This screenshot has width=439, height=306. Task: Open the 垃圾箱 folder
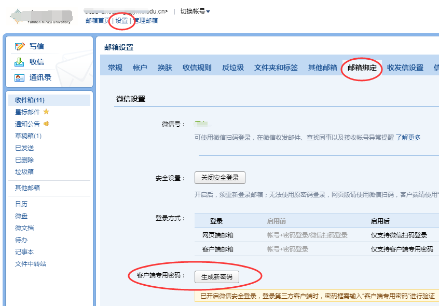[24, 171]
